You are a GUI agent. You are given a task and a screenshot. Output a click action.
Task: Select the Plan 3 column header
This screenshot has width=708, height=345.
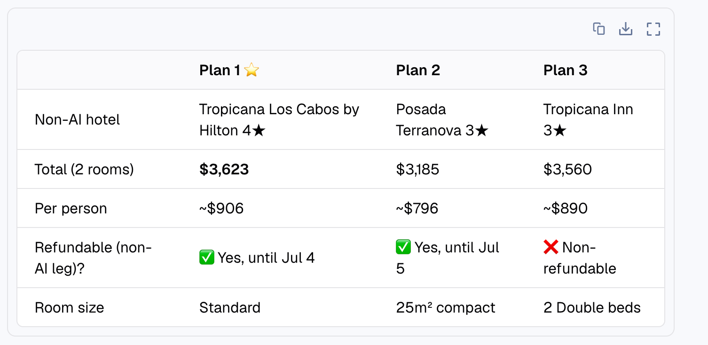pyautogui.click(x=566, y=71)
